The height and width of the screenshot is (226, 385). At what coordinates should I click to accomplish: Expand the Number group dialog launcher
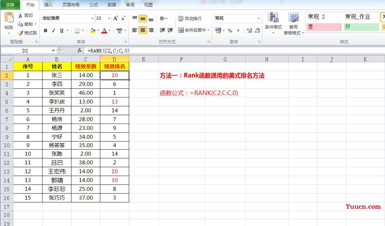[259, 41]
